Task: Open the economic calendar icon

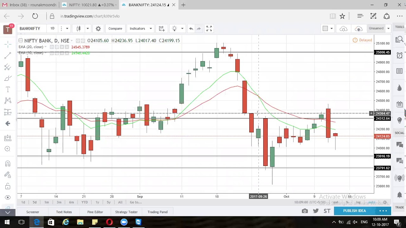Action: (x=399, y=104)
